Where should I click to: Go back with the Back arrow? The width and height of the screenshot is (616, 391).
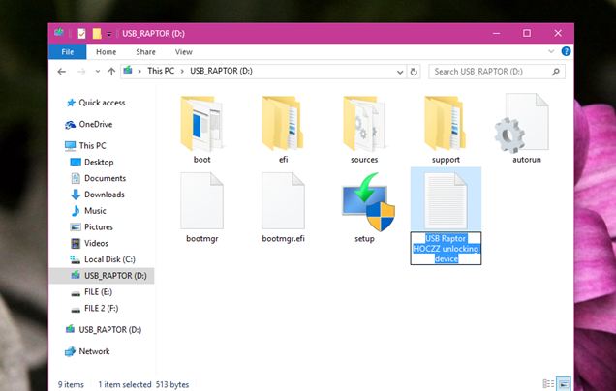pyautogui.click(x=62, y=72)
